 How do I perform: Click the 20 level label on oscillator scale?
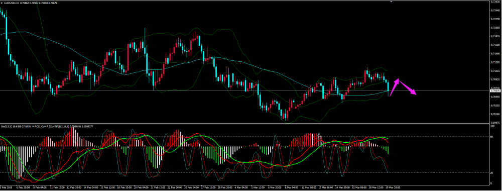tap(492, 173)
